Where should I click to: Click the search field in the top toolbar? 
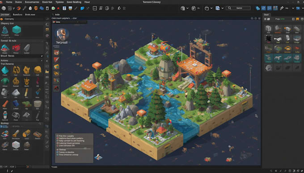click(238, 8)
